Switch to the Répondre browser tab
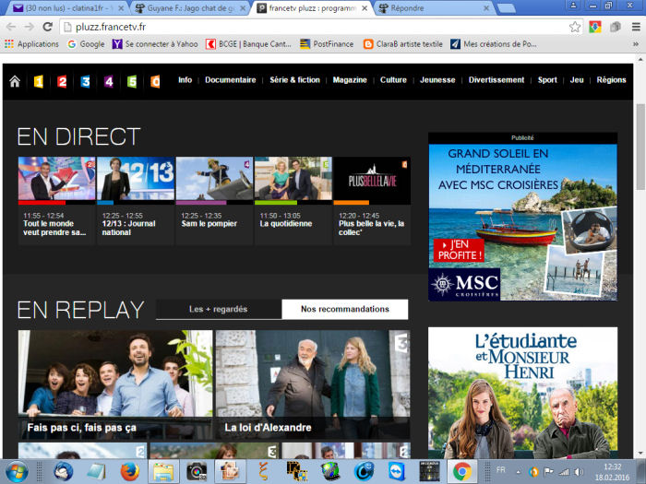This screenshot has width=646, height=484. [435, 8]
